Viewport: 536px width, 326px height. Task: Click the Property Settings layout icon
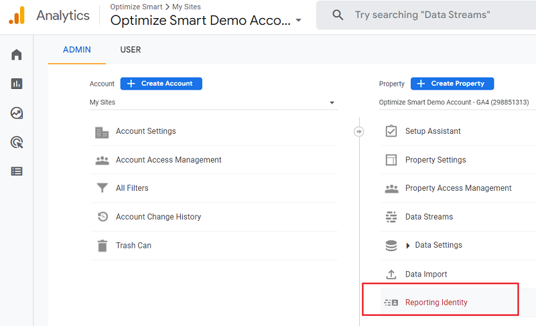[x=391, y=160]
